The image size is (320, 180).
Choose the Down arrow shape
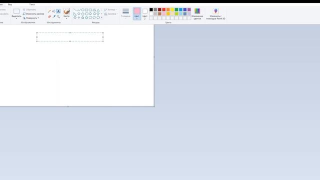75,17
